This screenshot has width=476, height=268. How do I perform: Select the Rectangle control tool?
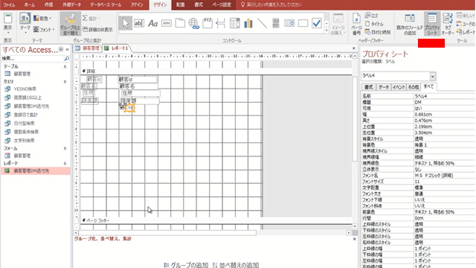[x=303, y=23]
